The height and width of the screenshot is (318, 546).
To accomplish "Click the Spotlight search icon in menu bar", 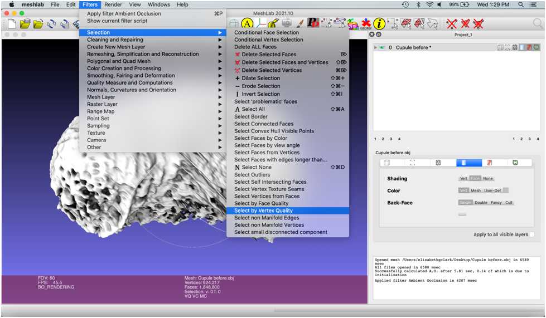I will pyautogui.click(x=521, y=4).
